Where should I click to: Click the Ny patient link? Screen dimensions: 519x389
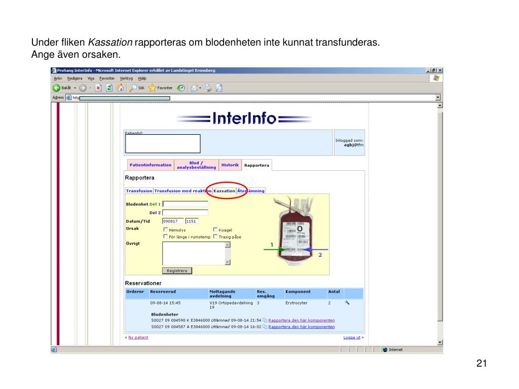(x=138, y=337)
